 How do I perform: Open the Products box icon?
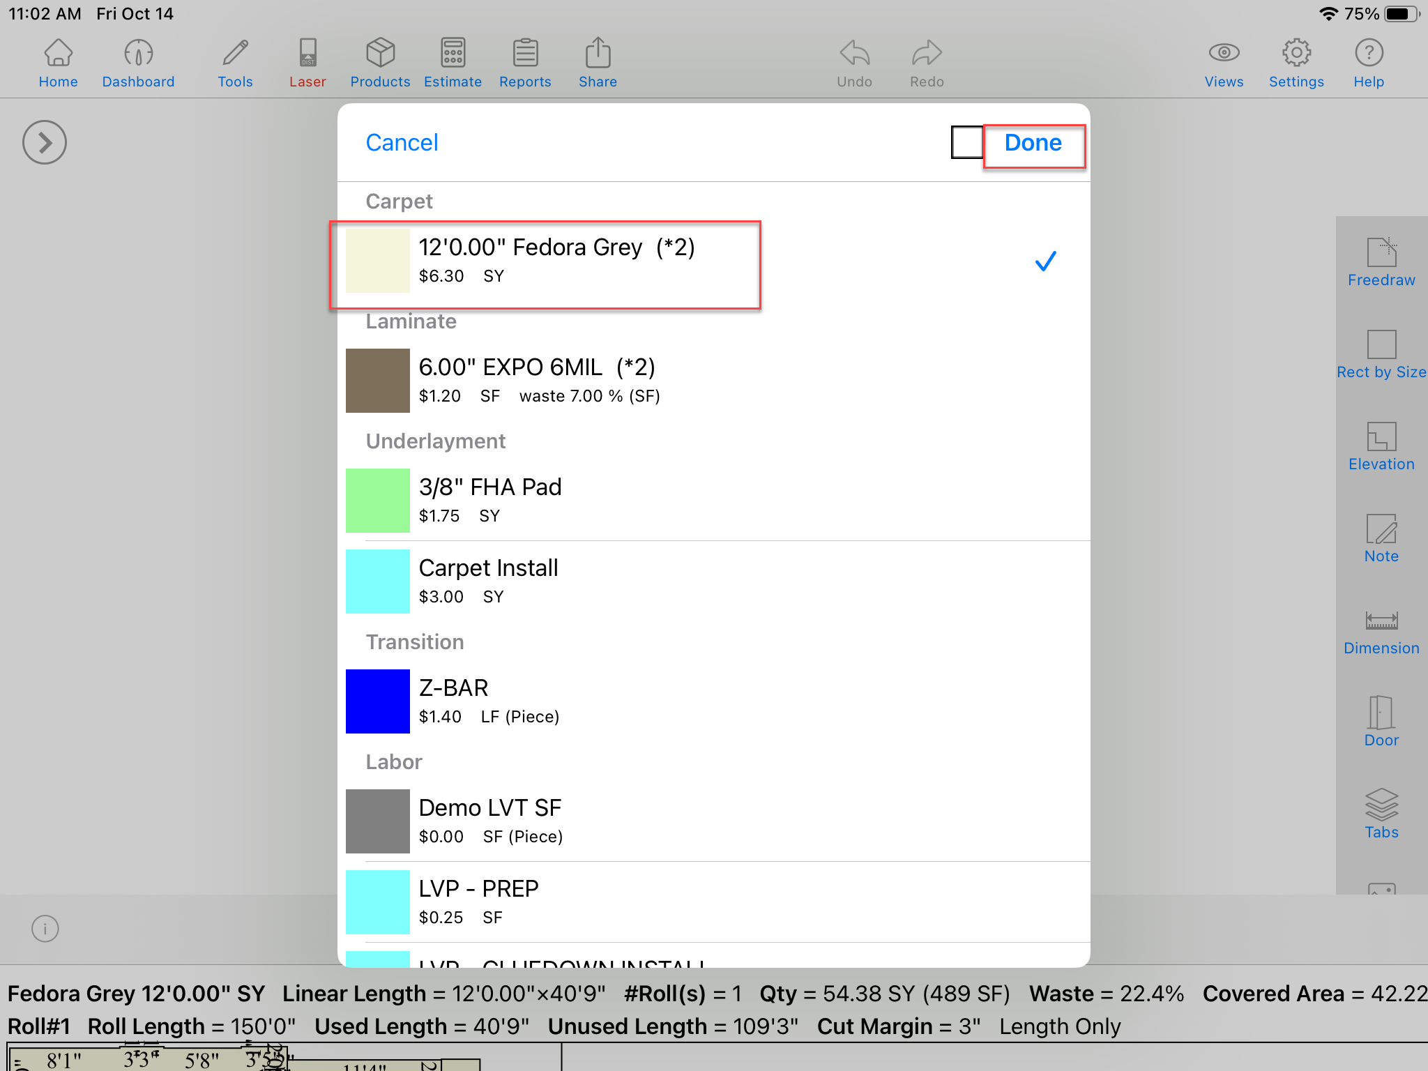pyautogui.click(x=380, y=63)
